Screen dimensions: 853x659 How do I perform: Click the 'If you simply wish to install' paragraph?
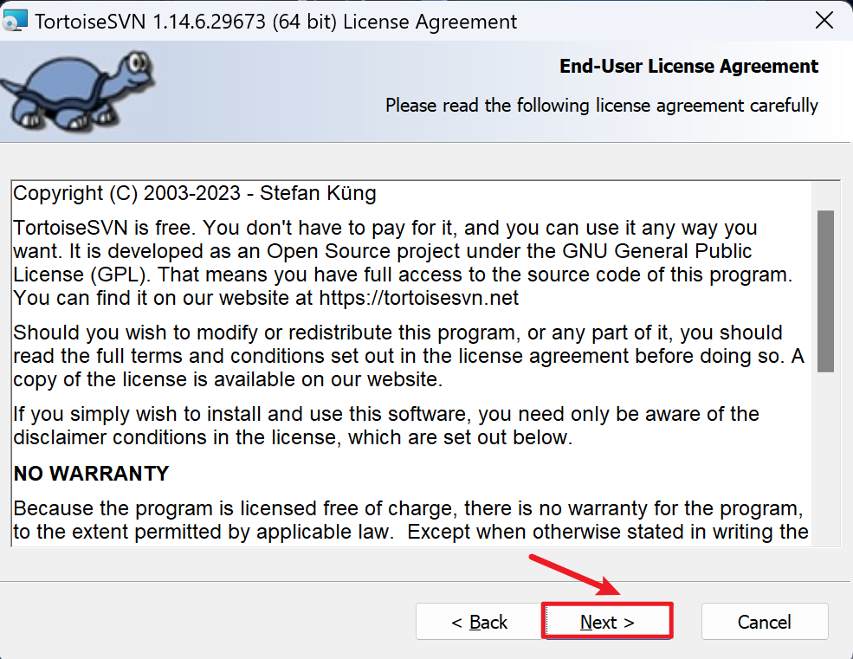pyautogui.click(x=385, y=425)
